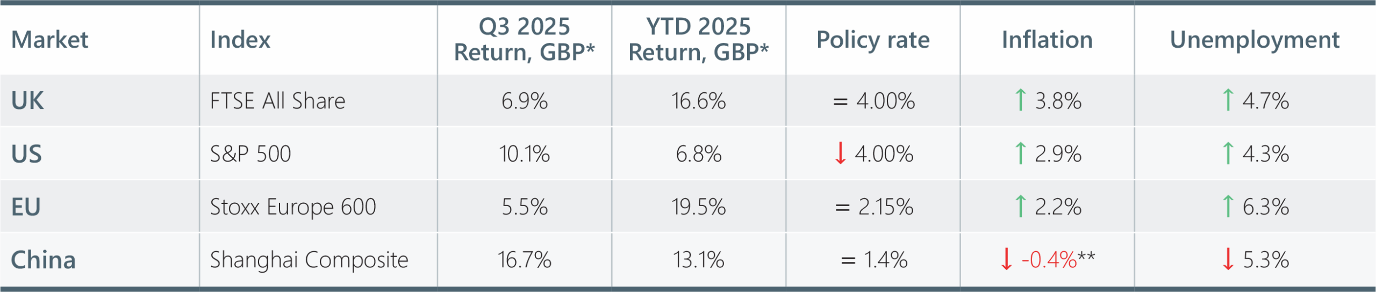Click the equals sign beside UK policy rate

pos(840,101)
